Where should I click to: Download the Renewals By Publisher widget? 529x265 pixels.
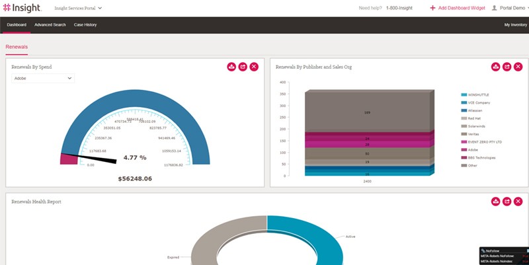pos(495,67)
